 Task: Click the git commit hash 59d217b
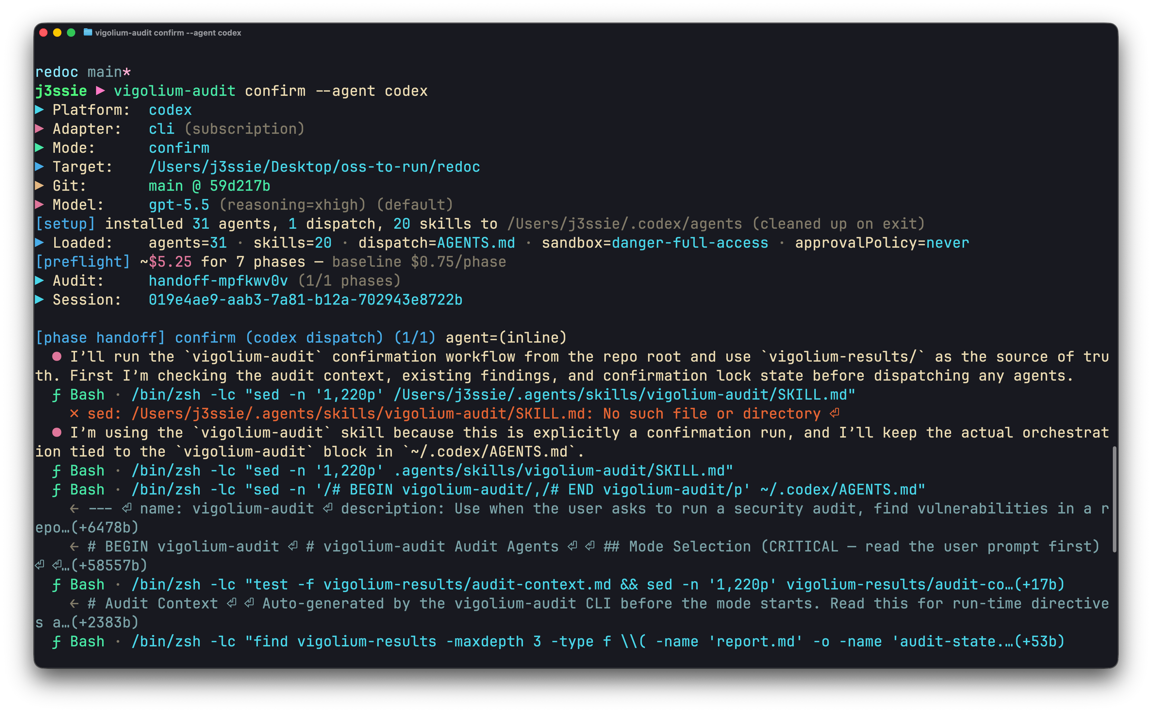coord(240,185)
